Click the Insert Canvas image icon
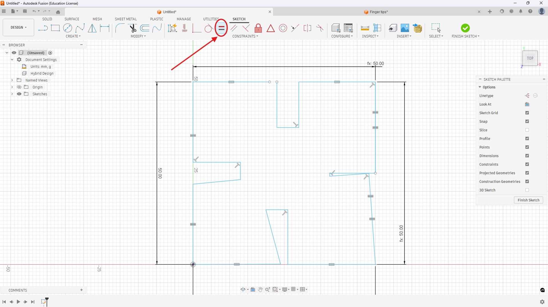The height and width of the screenshot is (307, 548). coord(405,28)
